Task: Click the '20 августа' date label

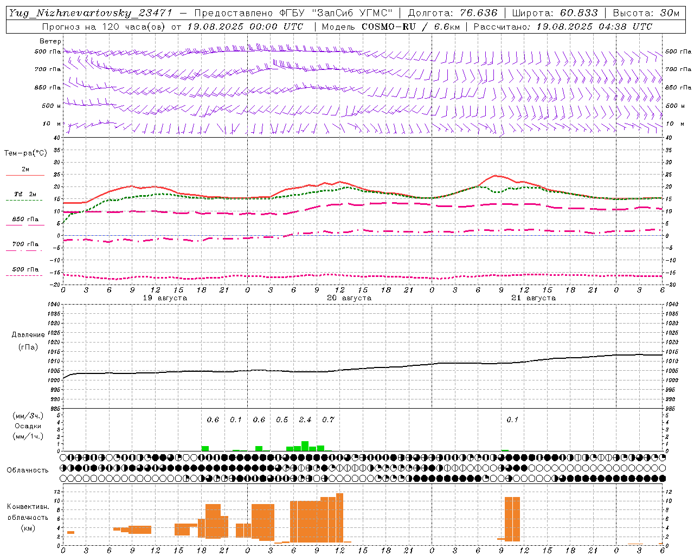Action: (x=349, y=298)
